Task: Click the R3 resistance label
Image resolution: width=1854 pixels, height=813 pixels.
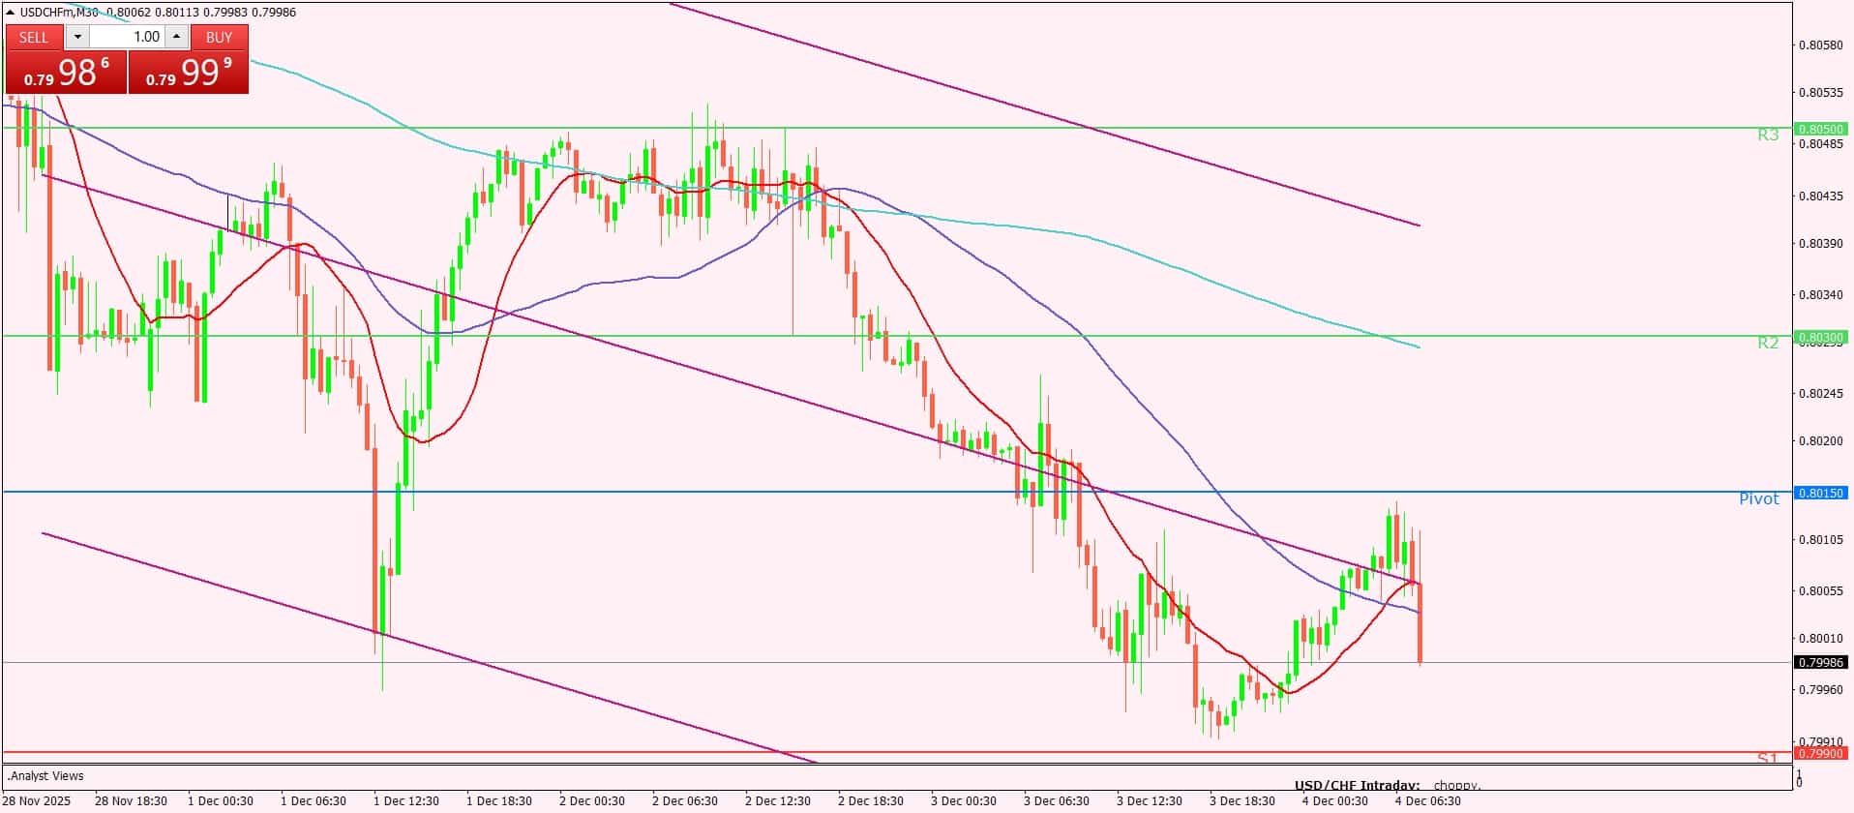Action: tap(1768, 135)
